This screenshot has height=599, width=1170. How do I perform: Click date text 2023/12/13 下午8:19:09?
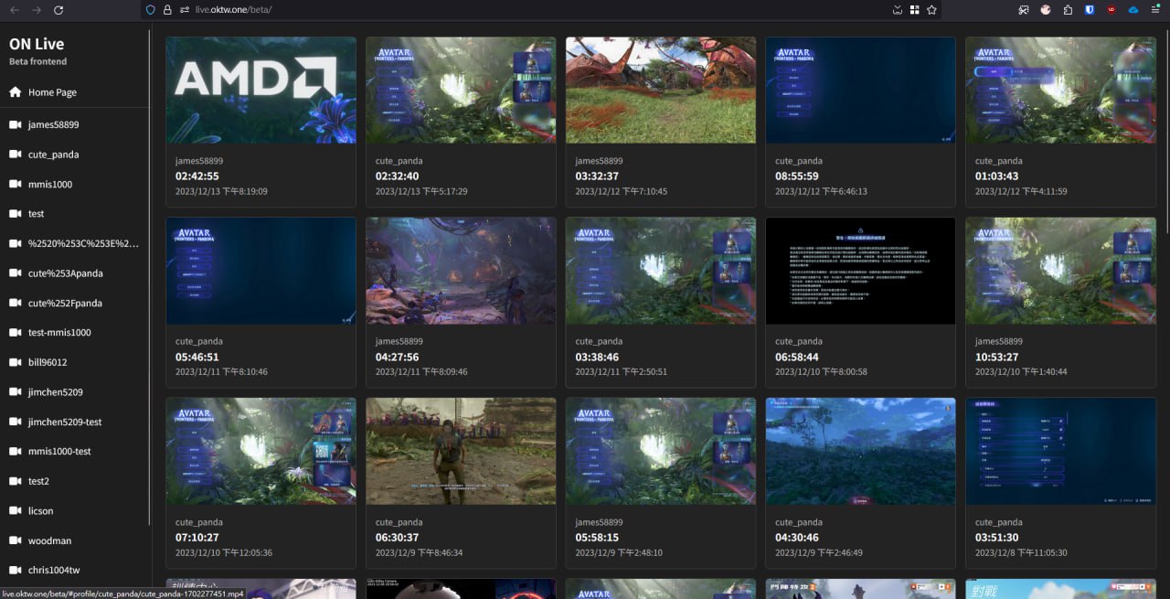(x=221, y=191)
